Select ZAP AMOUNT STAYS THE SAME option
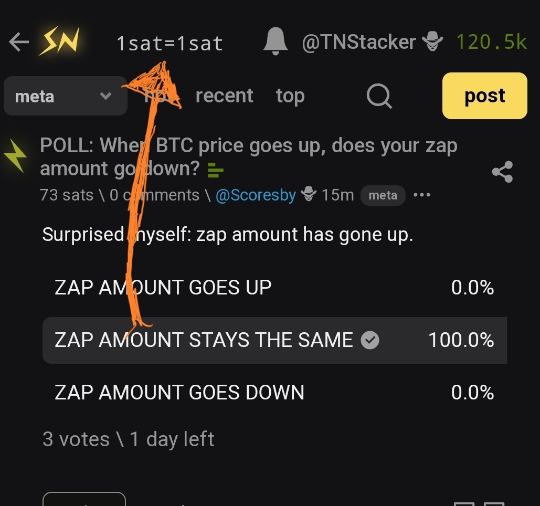 (204, 340)
